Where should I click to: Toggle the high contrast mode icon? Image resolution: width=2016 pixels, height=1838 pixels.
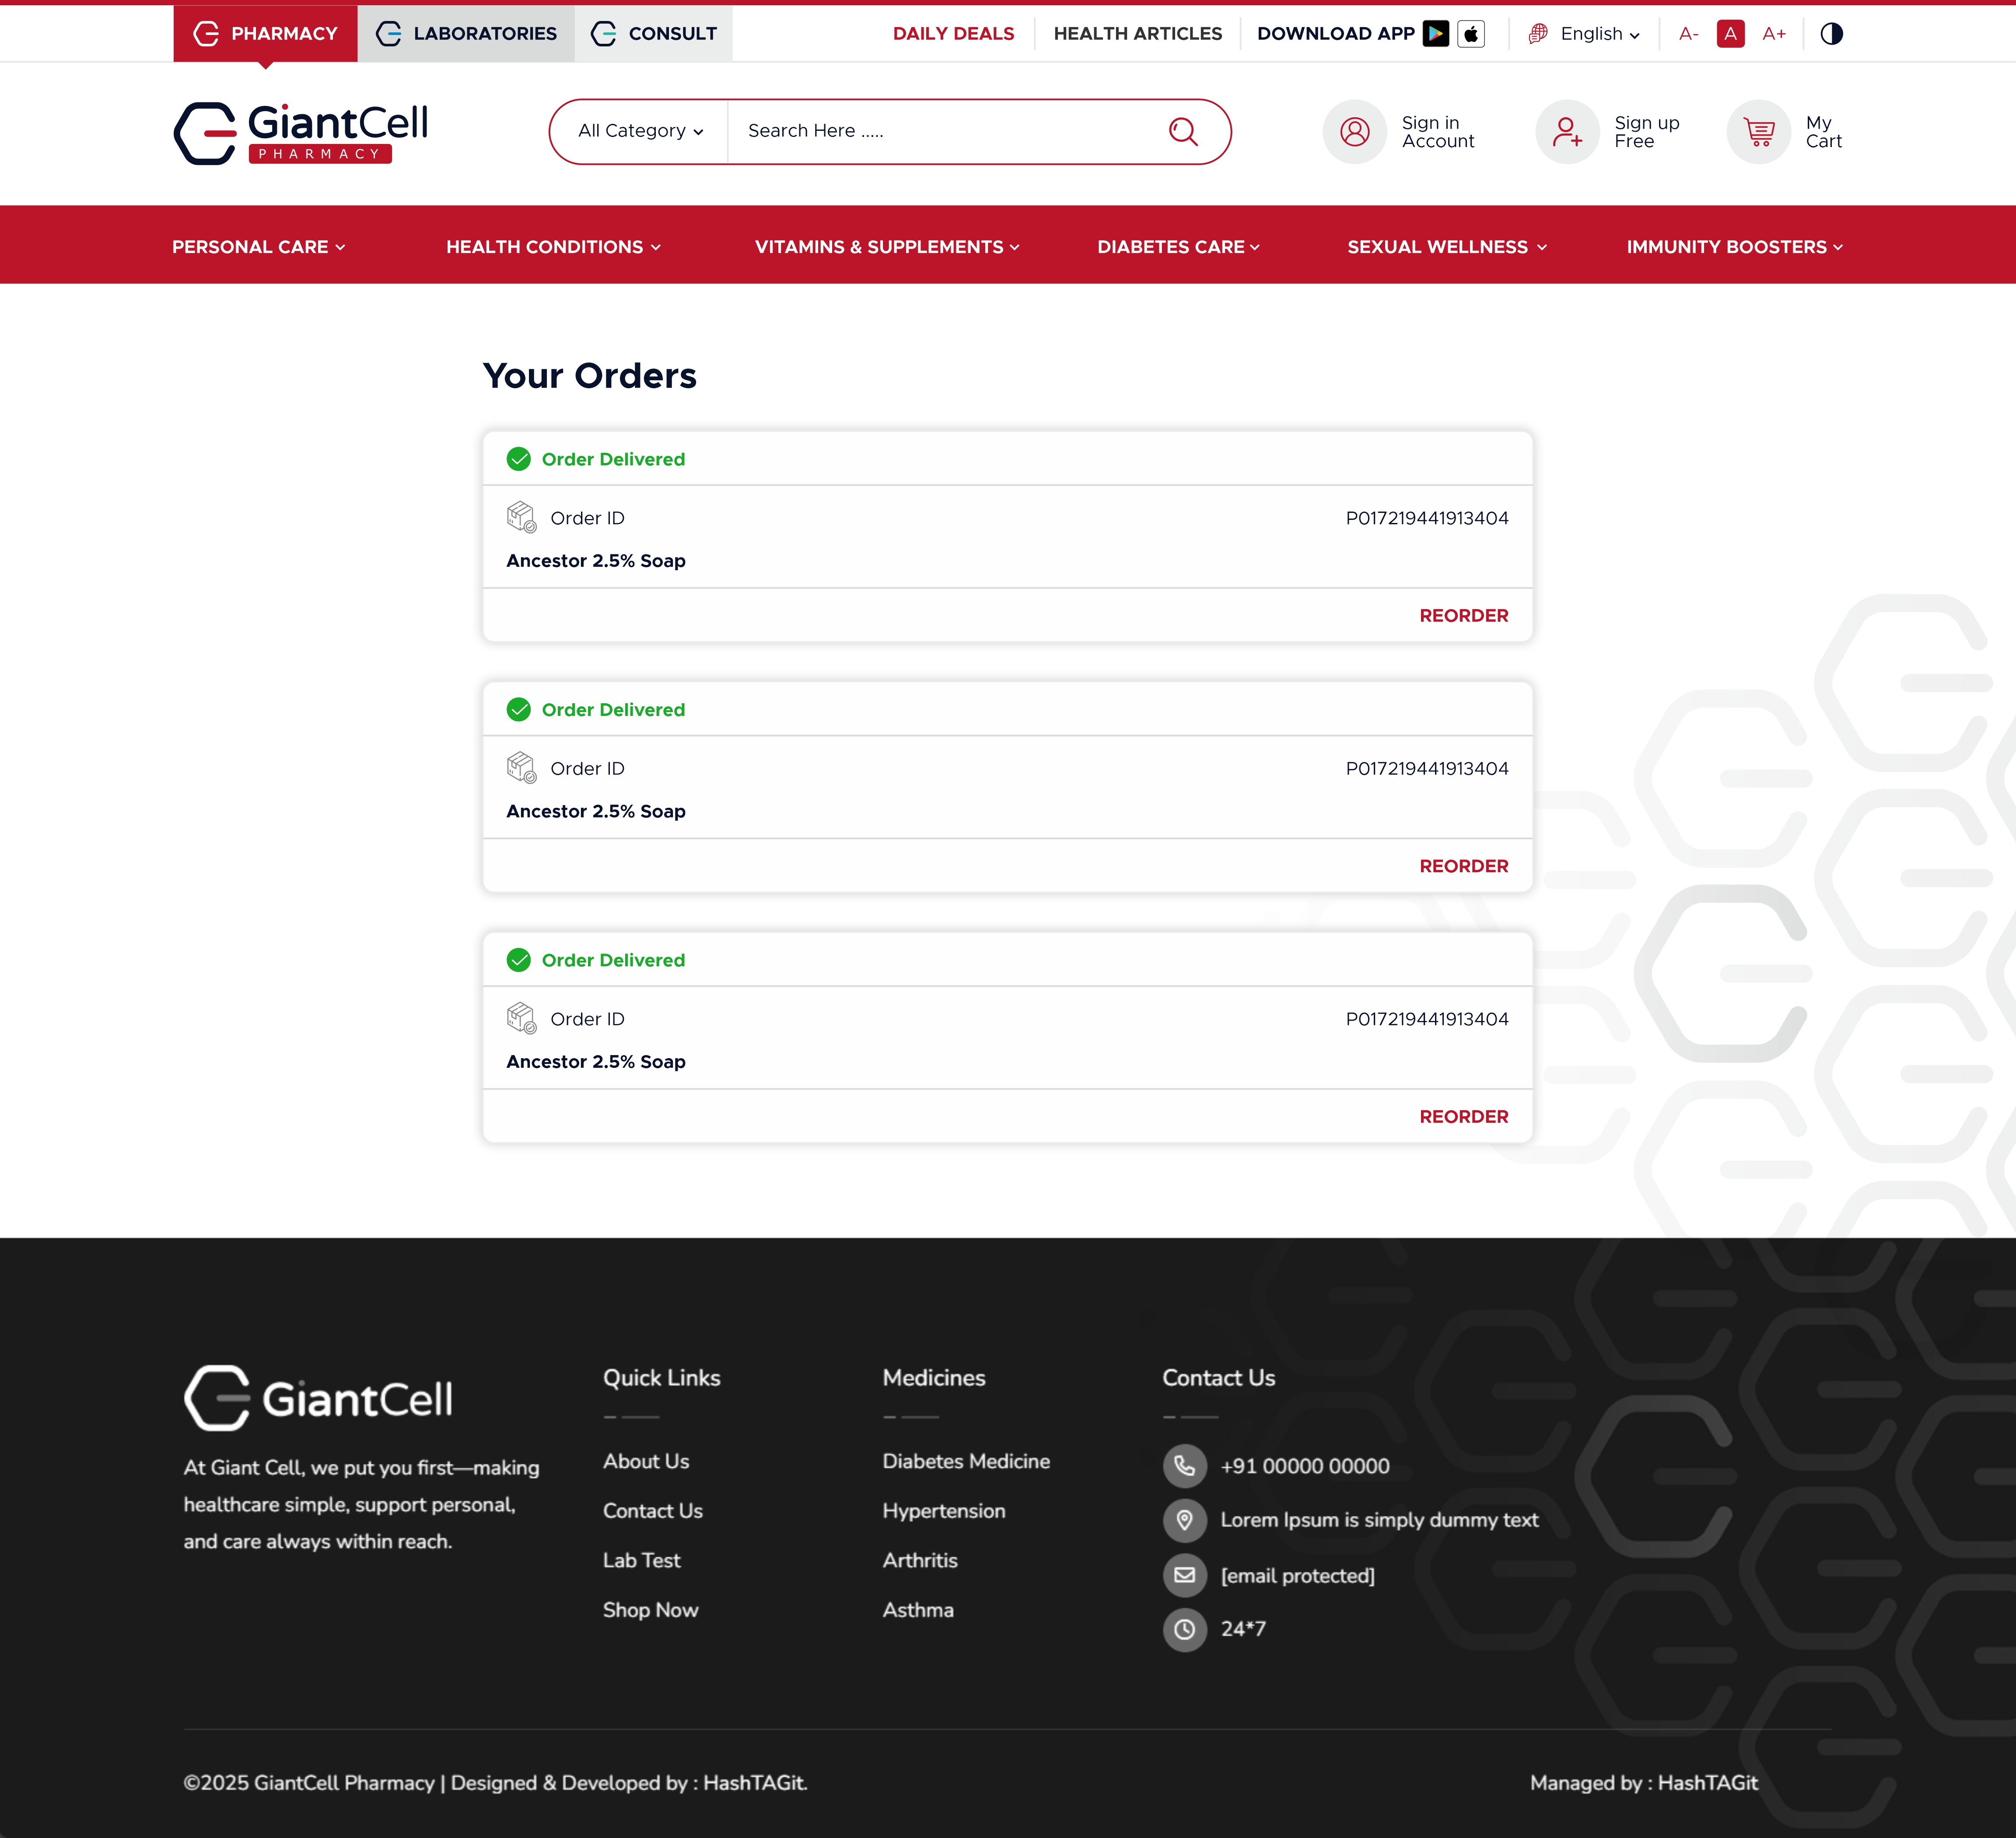click(1831, 34)
